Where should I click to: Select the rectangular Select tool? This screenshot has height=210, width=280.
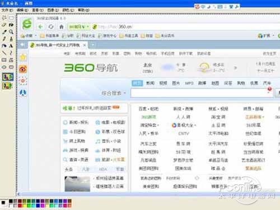pos(11,18)
